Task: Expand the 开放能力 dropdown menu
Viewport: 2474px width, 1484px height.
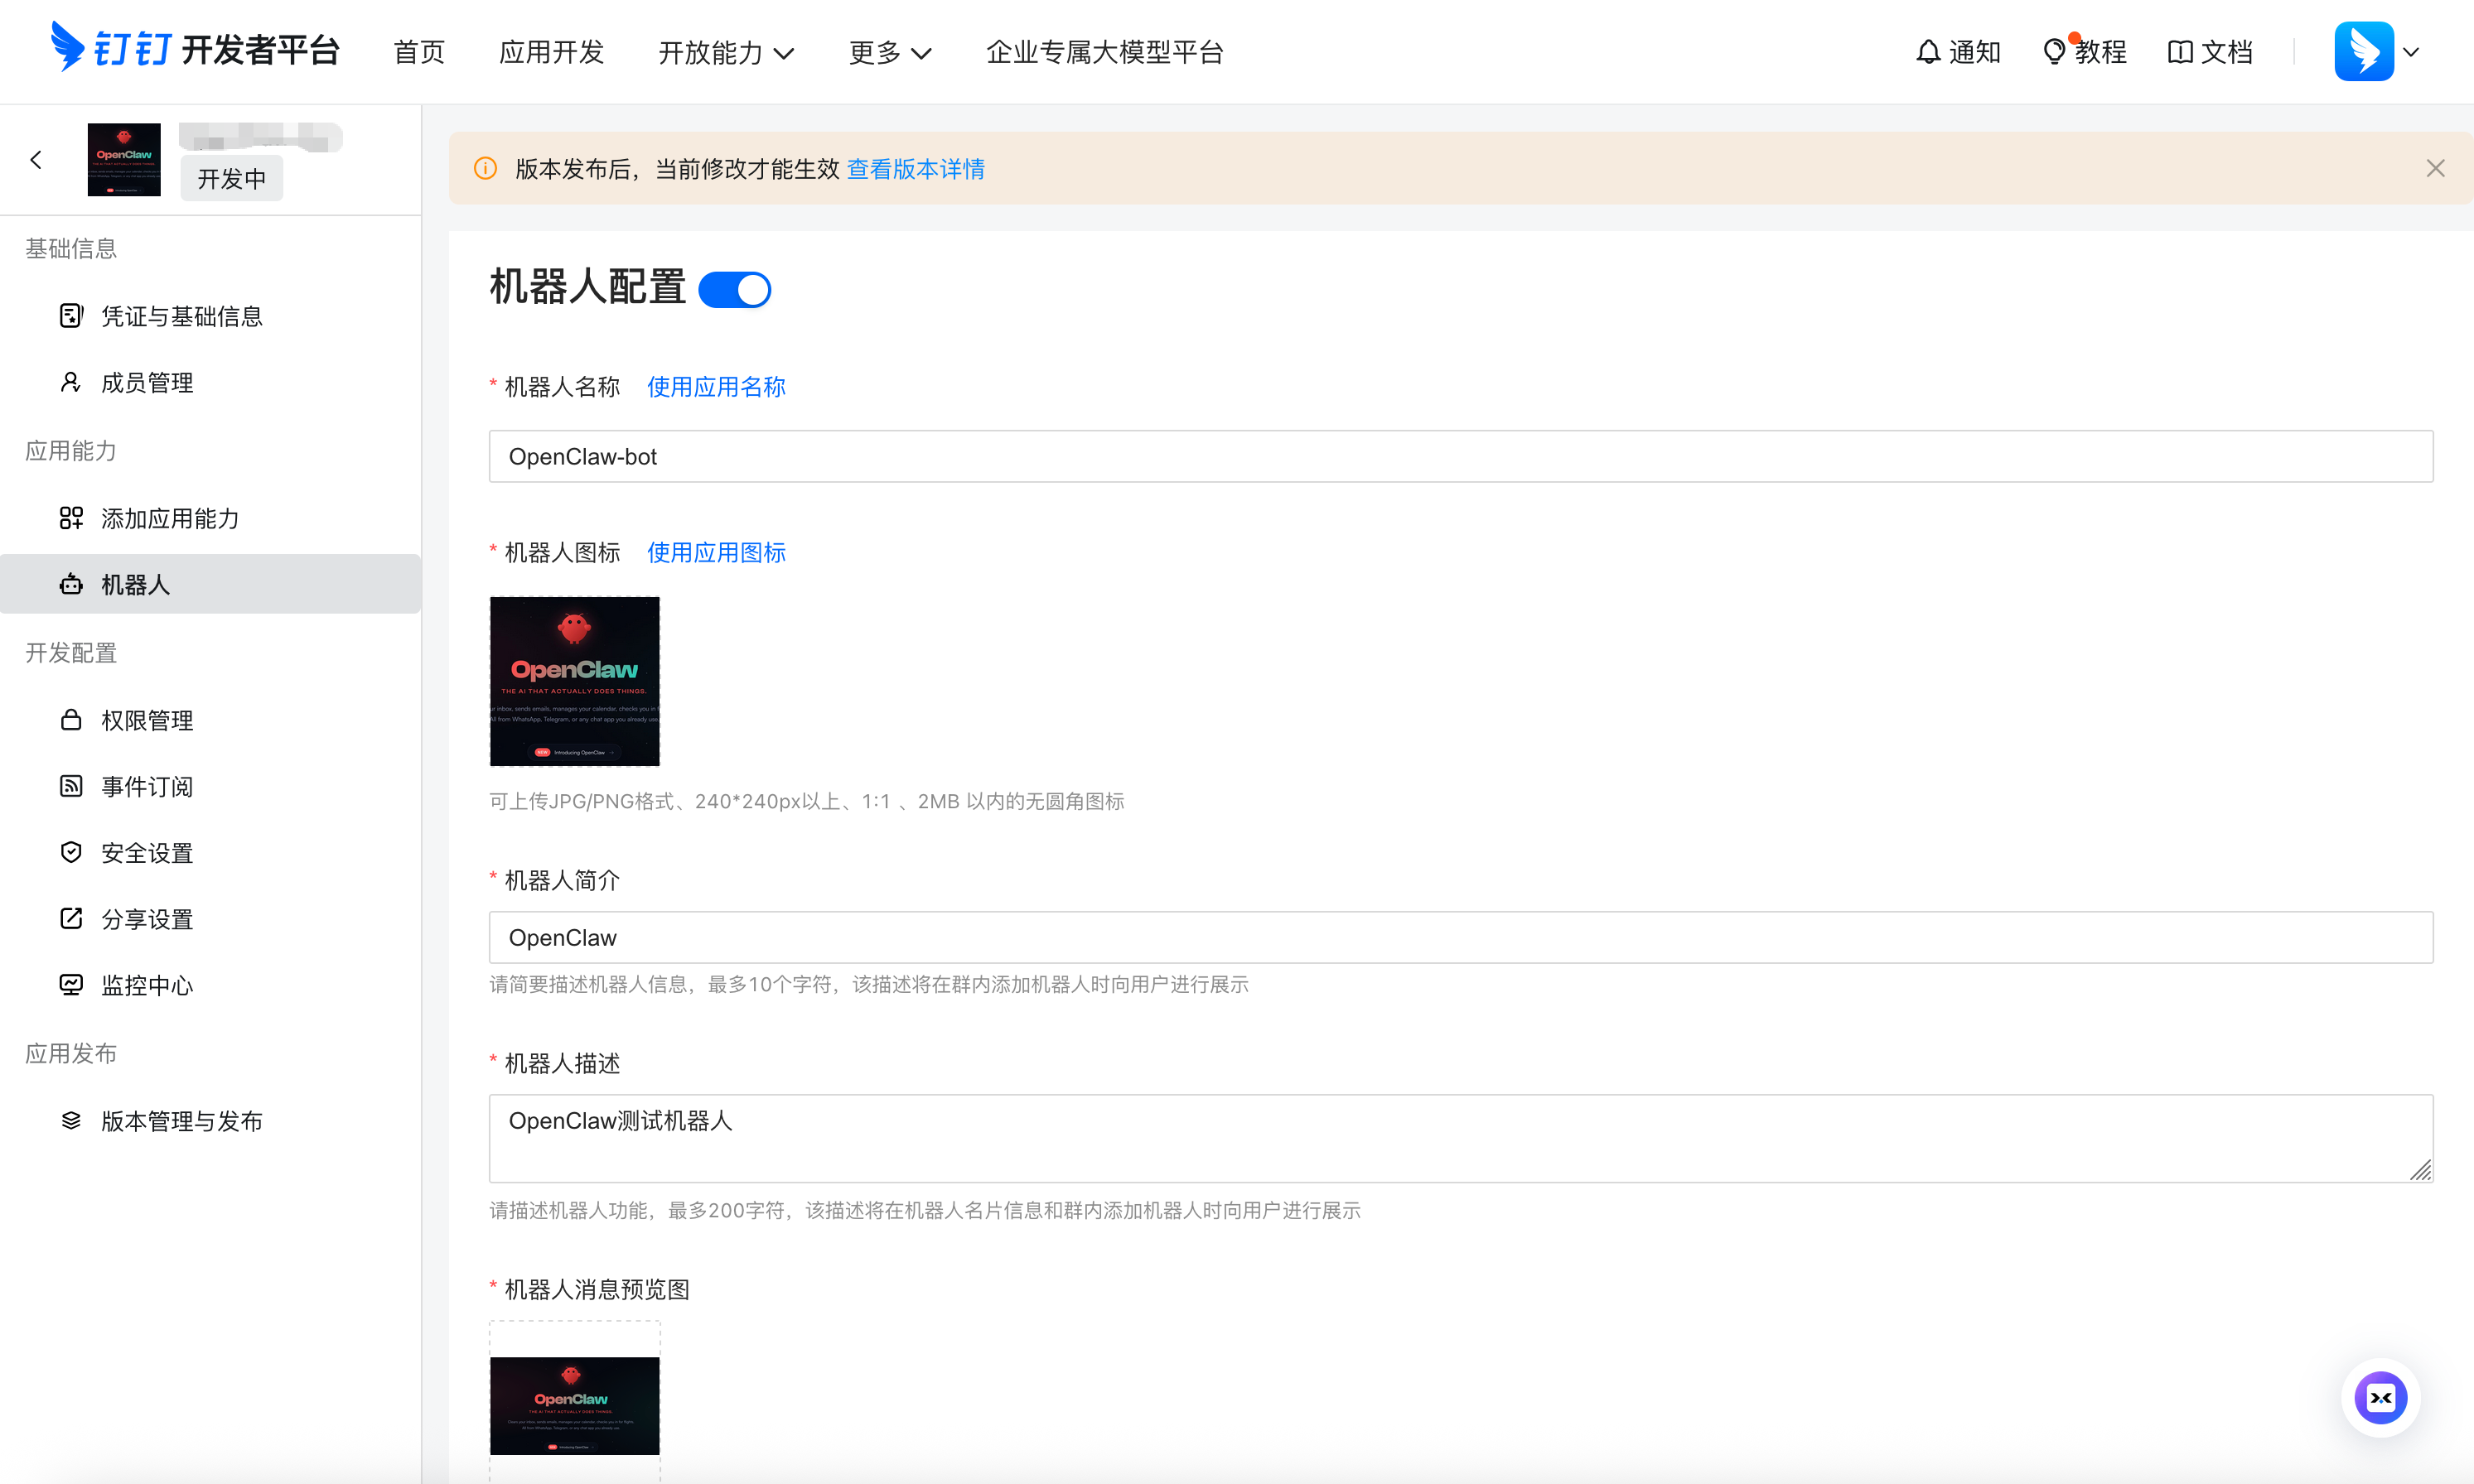Action: pos(727,53)
